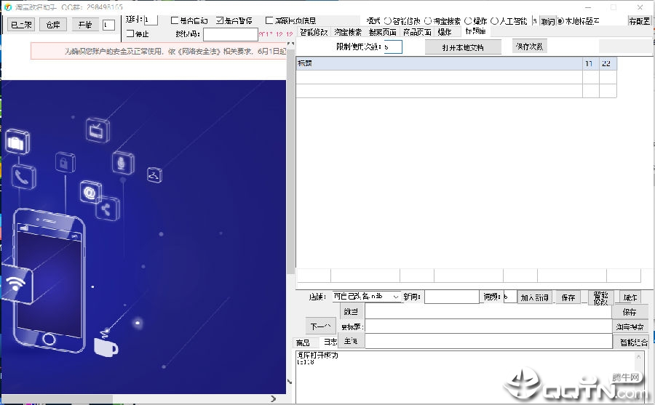Click the microphone icon in the illustration

click(x=123, y=163)
